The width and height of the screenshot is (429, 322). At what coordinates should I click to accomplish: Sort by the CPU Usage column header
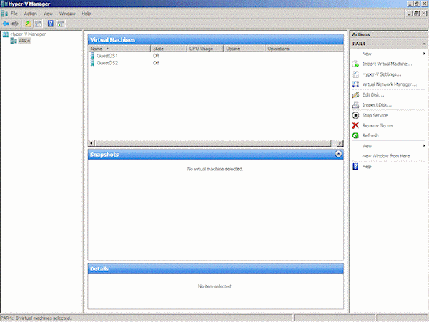tap(205, 49)
